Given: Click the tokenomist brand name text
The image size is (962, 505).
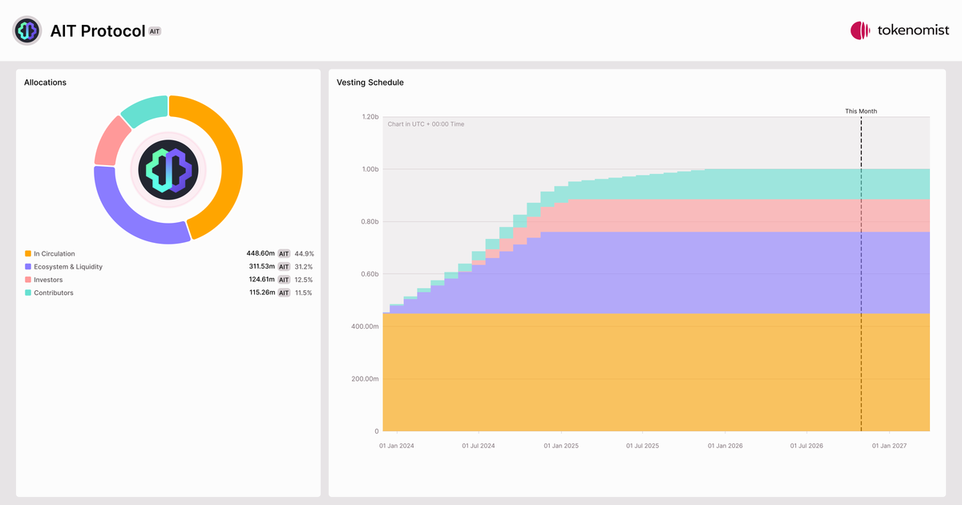Looking at the screenshot, I should 912,30.
